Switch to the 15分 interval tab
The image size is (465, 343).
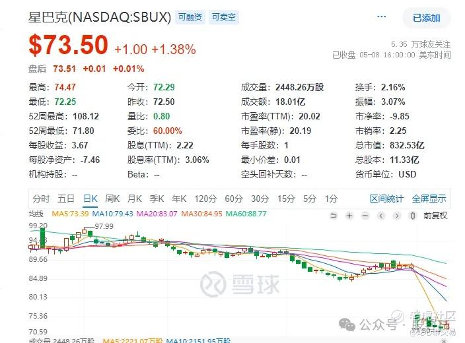286,199
